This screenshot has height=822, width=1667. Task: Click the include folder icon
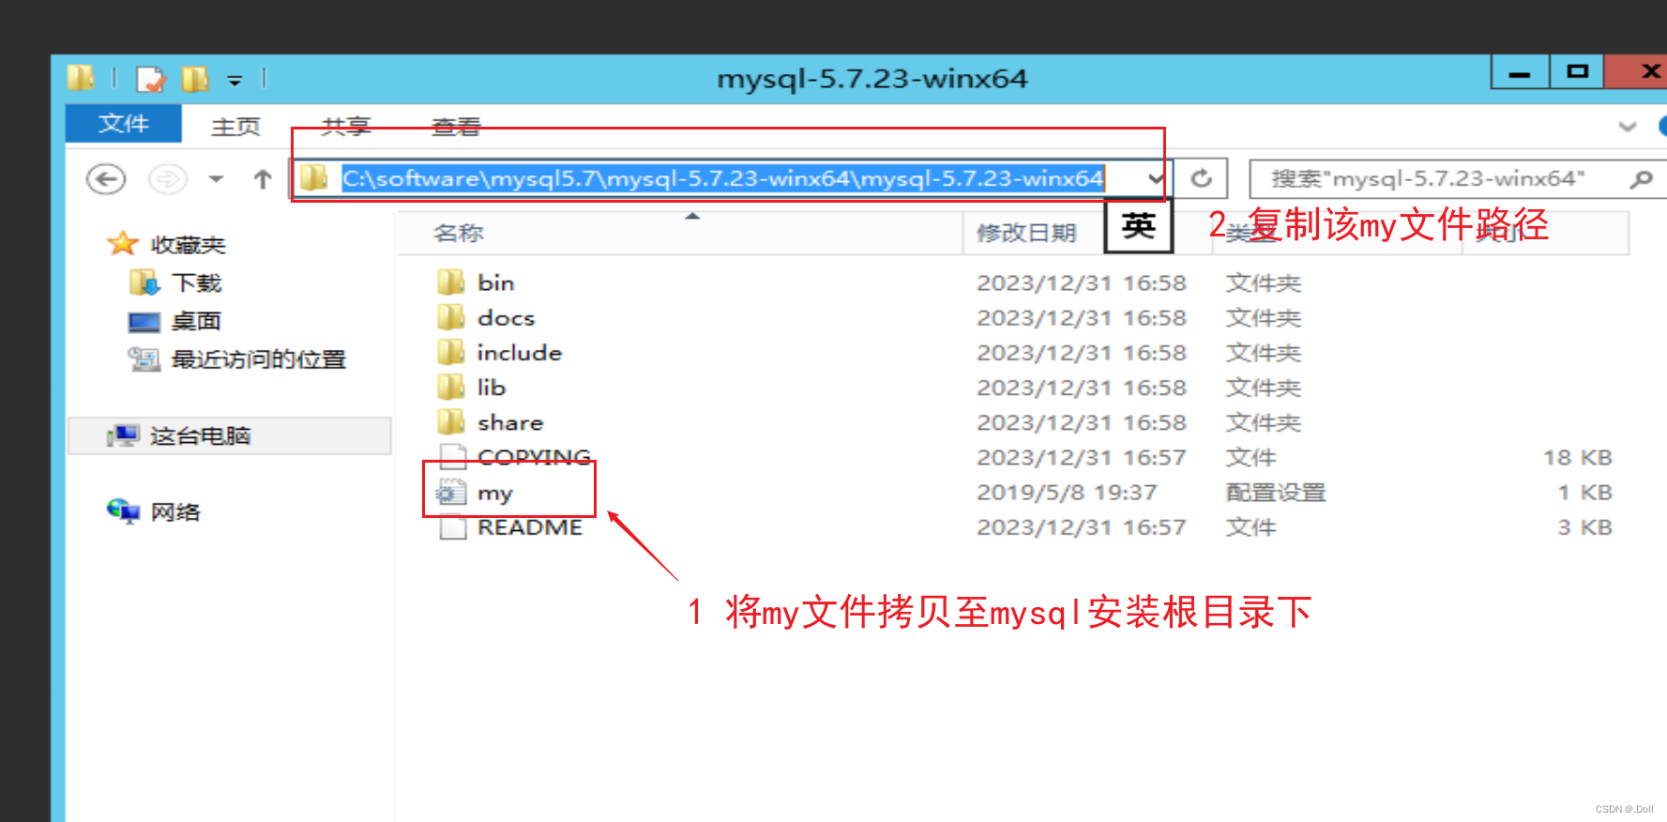pyautogui.click(x=451, y=352)
